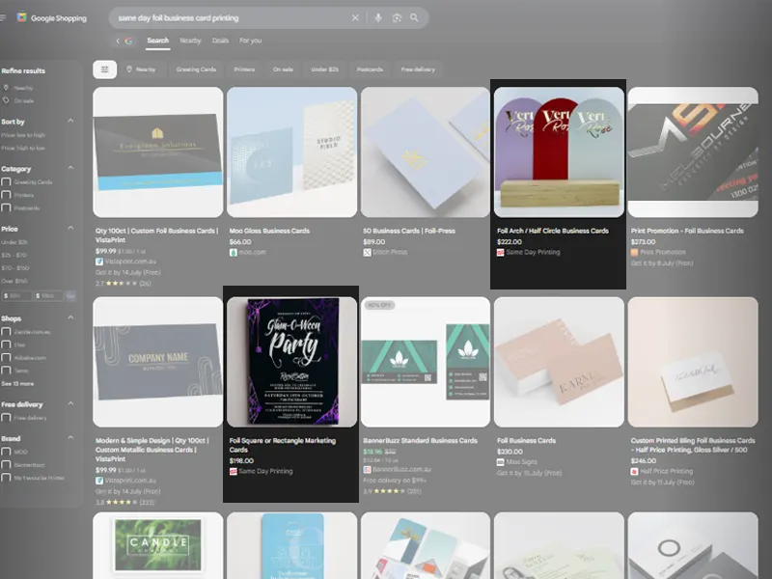Collapse the Shops section
This screenshot has width=772, height=579.
70,317
